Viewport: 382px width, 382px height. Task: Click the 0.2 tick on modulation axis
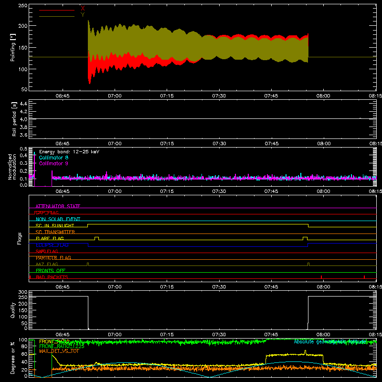23,171
